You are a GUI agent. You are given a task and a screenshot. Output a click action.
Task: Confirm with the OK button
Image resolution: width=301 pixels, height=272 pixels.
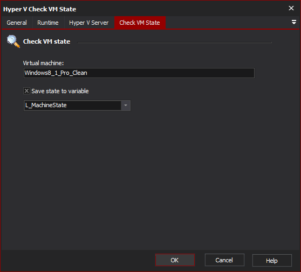(x=175, y=260)
